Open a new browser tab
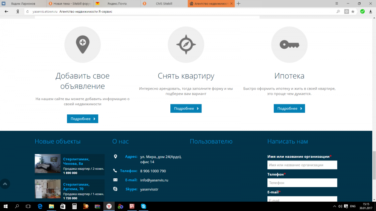Image resolution: width=376 pixels, height=211 pixels. (x=238, y=4)
